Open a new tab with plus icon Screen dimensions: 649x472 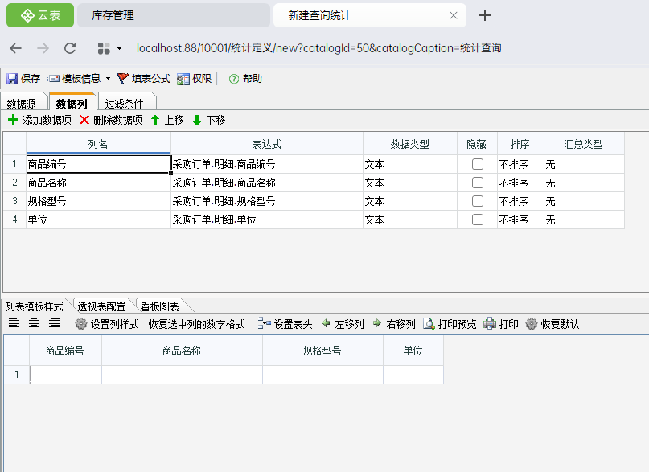(485, 15)
